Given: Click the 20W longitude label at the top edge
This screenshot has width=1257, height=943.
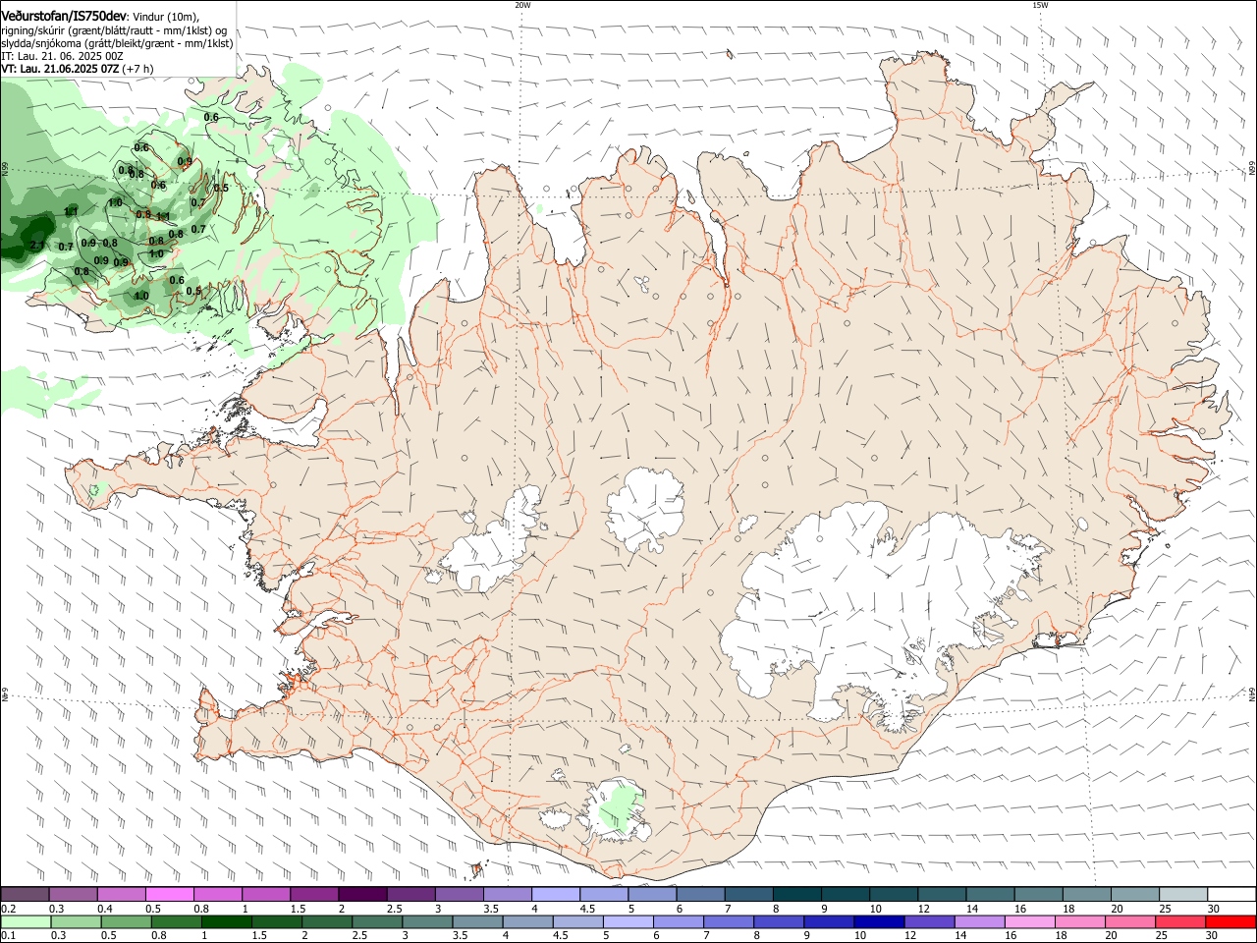Looking at the screenshot, I should coord(522,5).
